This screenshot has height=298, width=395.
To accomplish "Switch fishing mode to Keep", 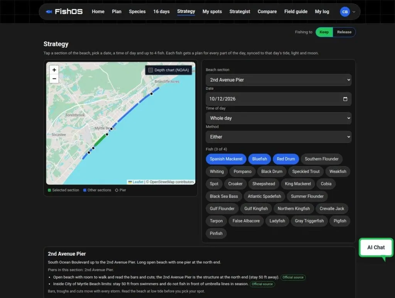I will pos(324,32).
